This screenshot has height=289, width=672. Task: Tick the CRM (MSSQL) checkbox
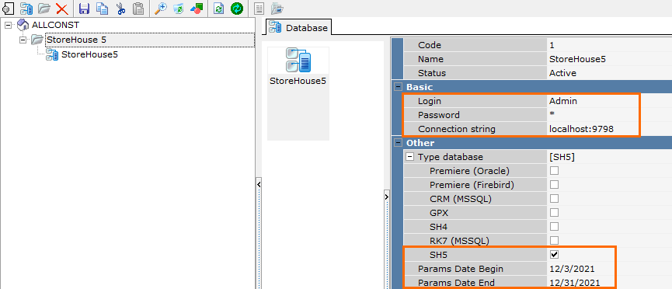coord(554,199)
